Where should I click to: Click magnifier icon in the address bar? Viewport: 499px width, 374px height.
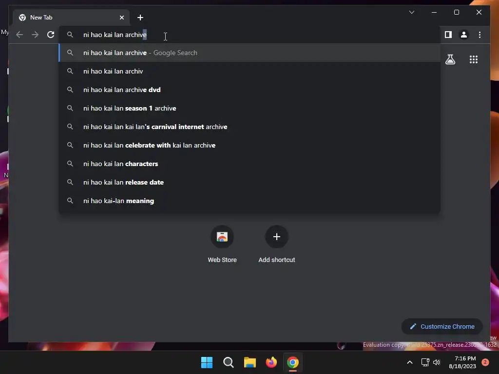click(70, 35)
